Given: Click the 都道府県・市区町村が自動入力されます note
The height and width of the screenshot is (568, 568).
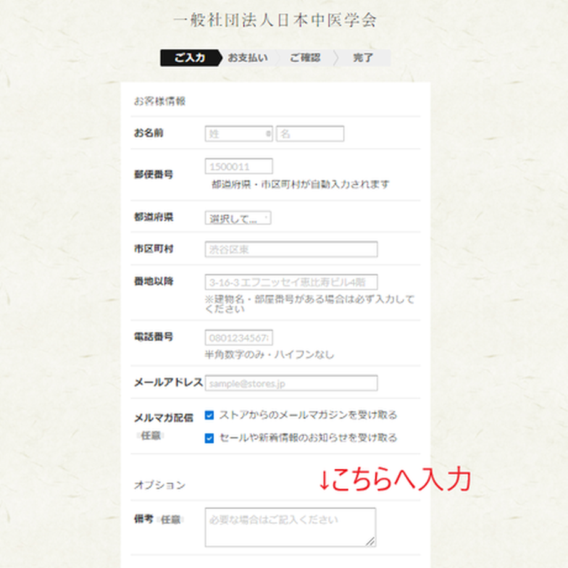Looking at the screenshot, I should tap(300, 185).
